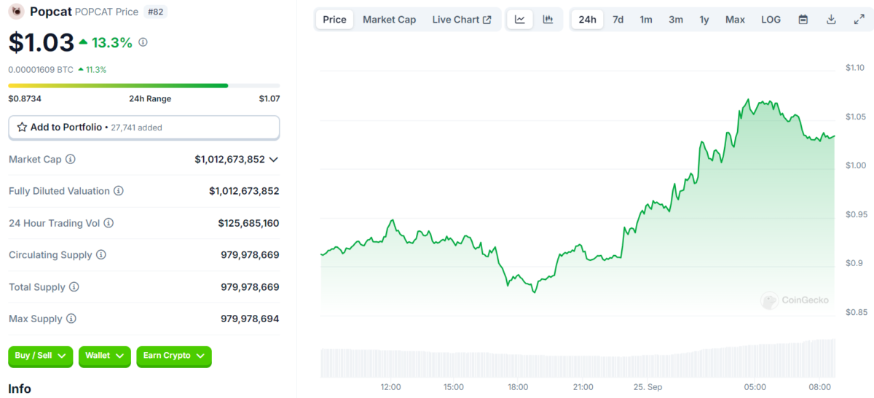Open the Circulating Supply info icon
The width and height of the screenshot is (874, 398).
click(101, 255)
